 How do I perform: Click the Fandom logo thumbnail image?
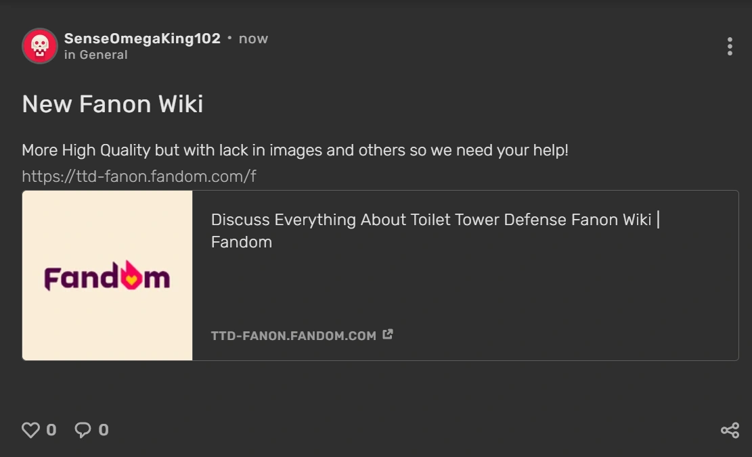(106, 275)
